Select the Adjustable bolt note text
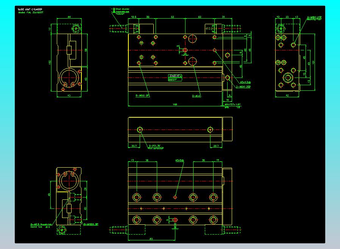 [123, 11]
